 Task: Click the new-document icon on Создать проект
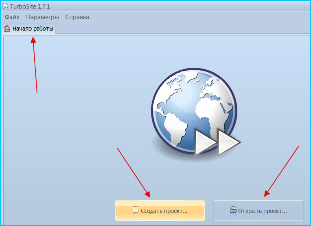coord(136,210)
